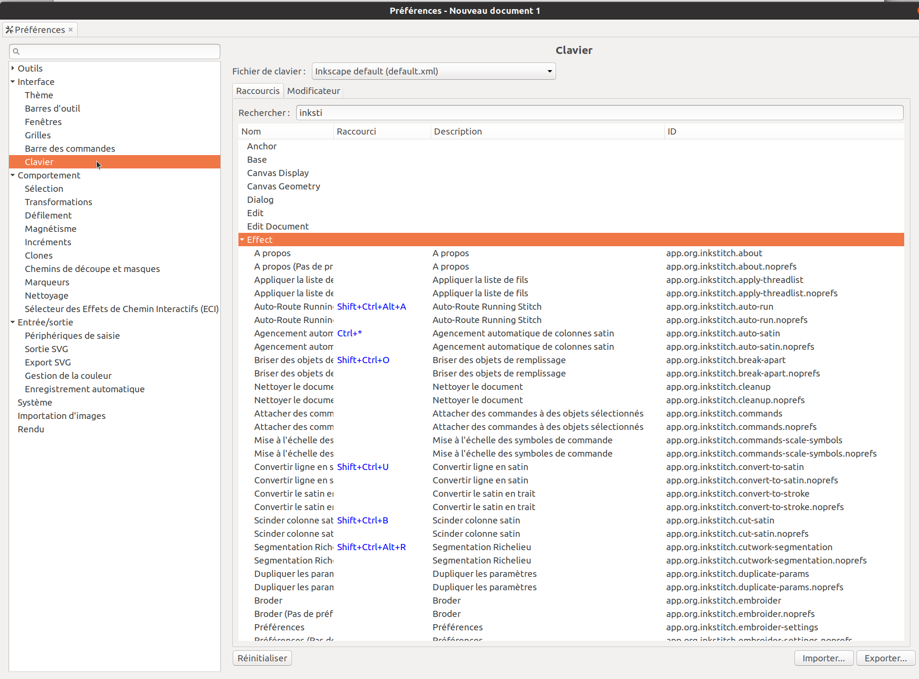The width and height of the screenshot is (919, 679).
Task: Select Enregistrement automatique in sidebar
Action: point(85,389)
